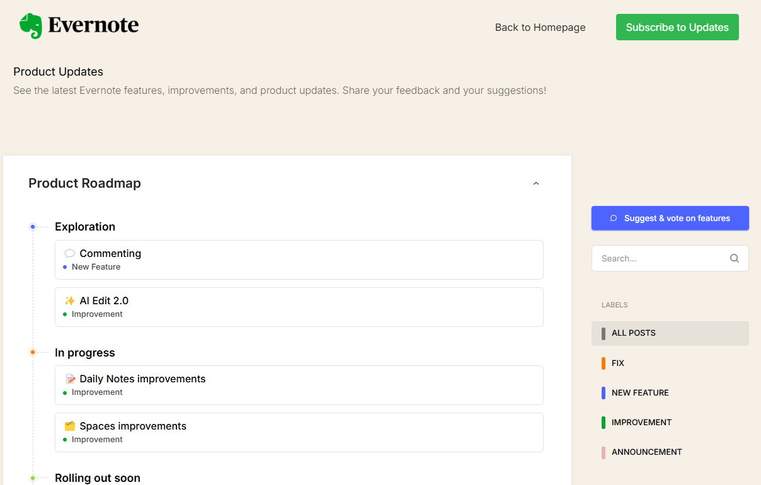Click Improvement tag under Spaces improvements
The height and width of the screenshot is (485, 761).
tap(97, 440)
